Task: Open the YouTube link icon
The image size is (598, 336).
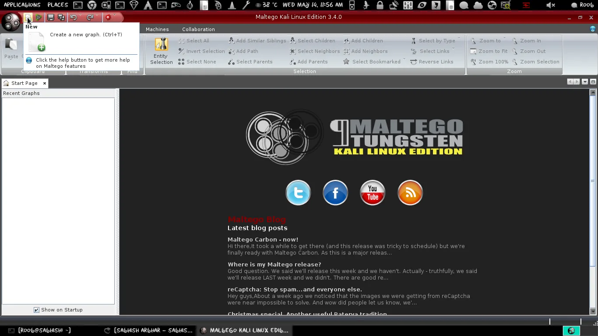Action: (373, 192)
